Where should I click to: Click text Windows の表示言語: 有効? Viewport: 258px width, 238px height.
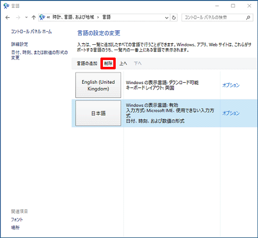(152, 105)
